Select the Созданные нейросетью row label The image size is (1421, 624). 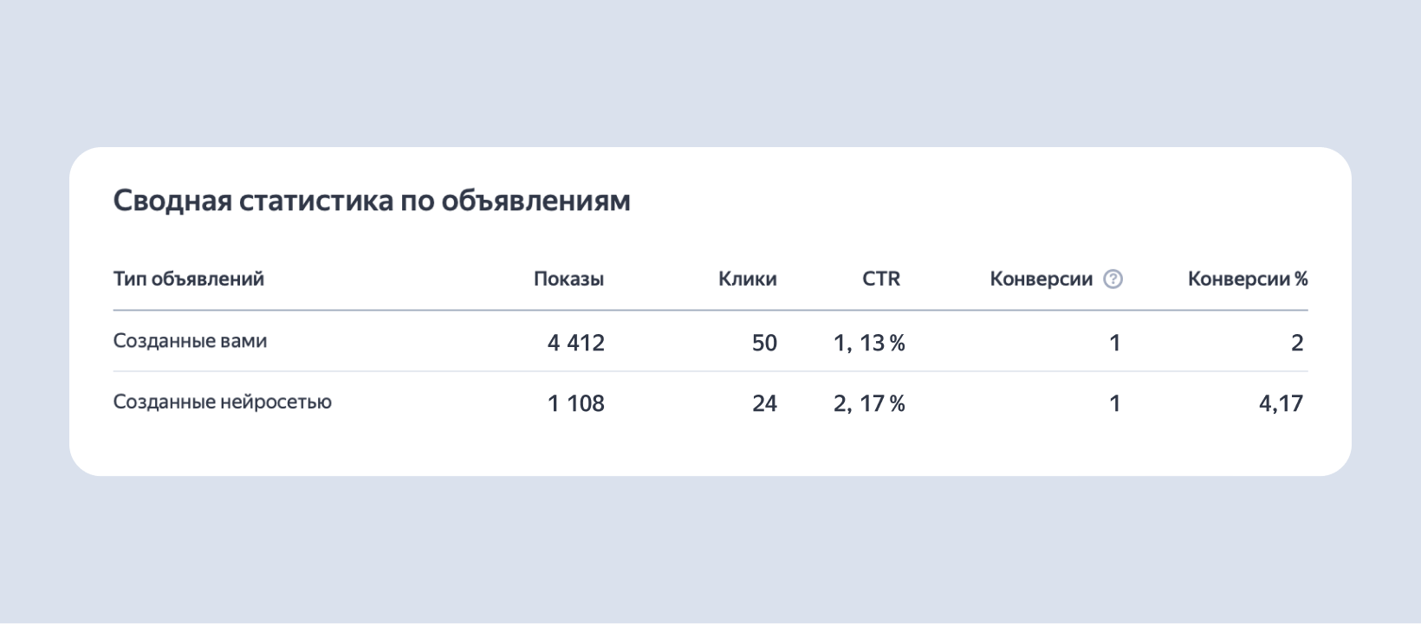pos(222,402)
